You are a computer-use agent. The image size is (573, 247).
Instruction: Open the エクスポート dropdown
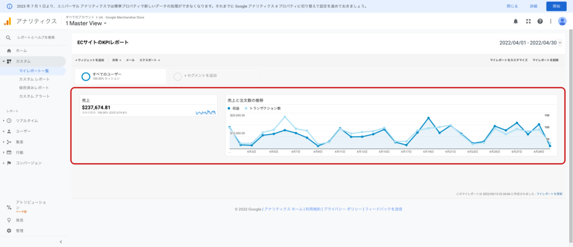click(150, 60)
